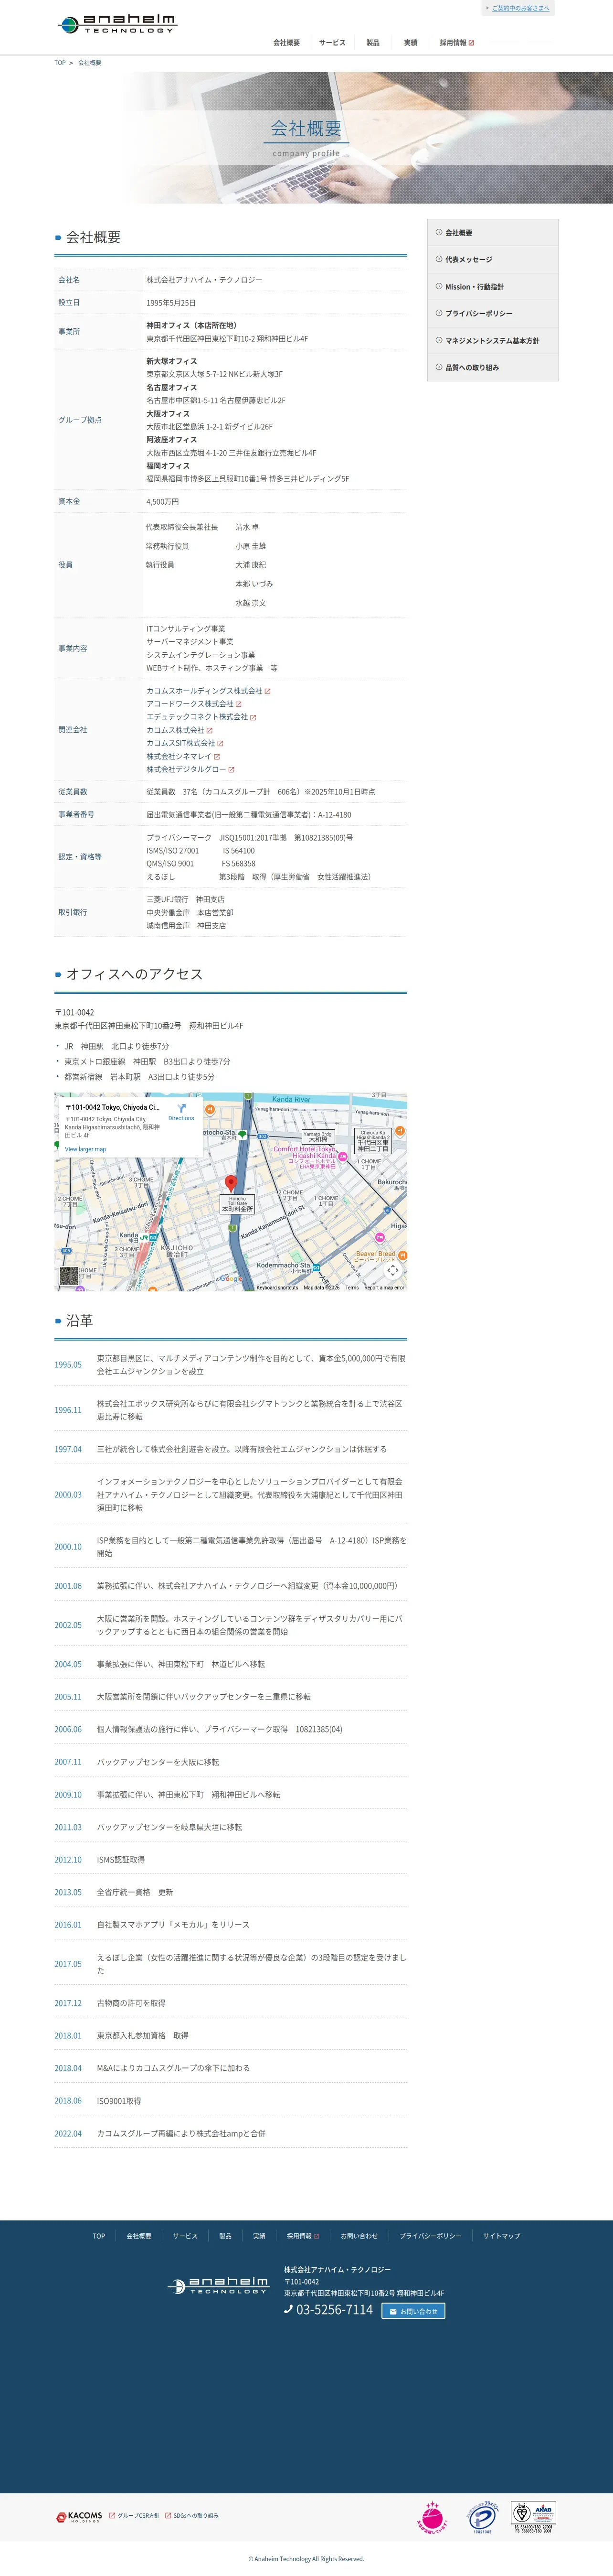Click the お問い合わせ footer nav link
The image size is (613, 2576).
click(x=359, y=2236)
